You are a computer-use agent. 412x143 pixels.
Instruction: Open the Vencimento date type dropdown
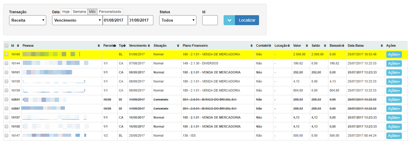coord(77,20)
